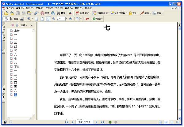Image resolution: width=184 pixels, height=127 pixels.
Task: Select the highlighted 七 bookmark
Action: (15, 95)
